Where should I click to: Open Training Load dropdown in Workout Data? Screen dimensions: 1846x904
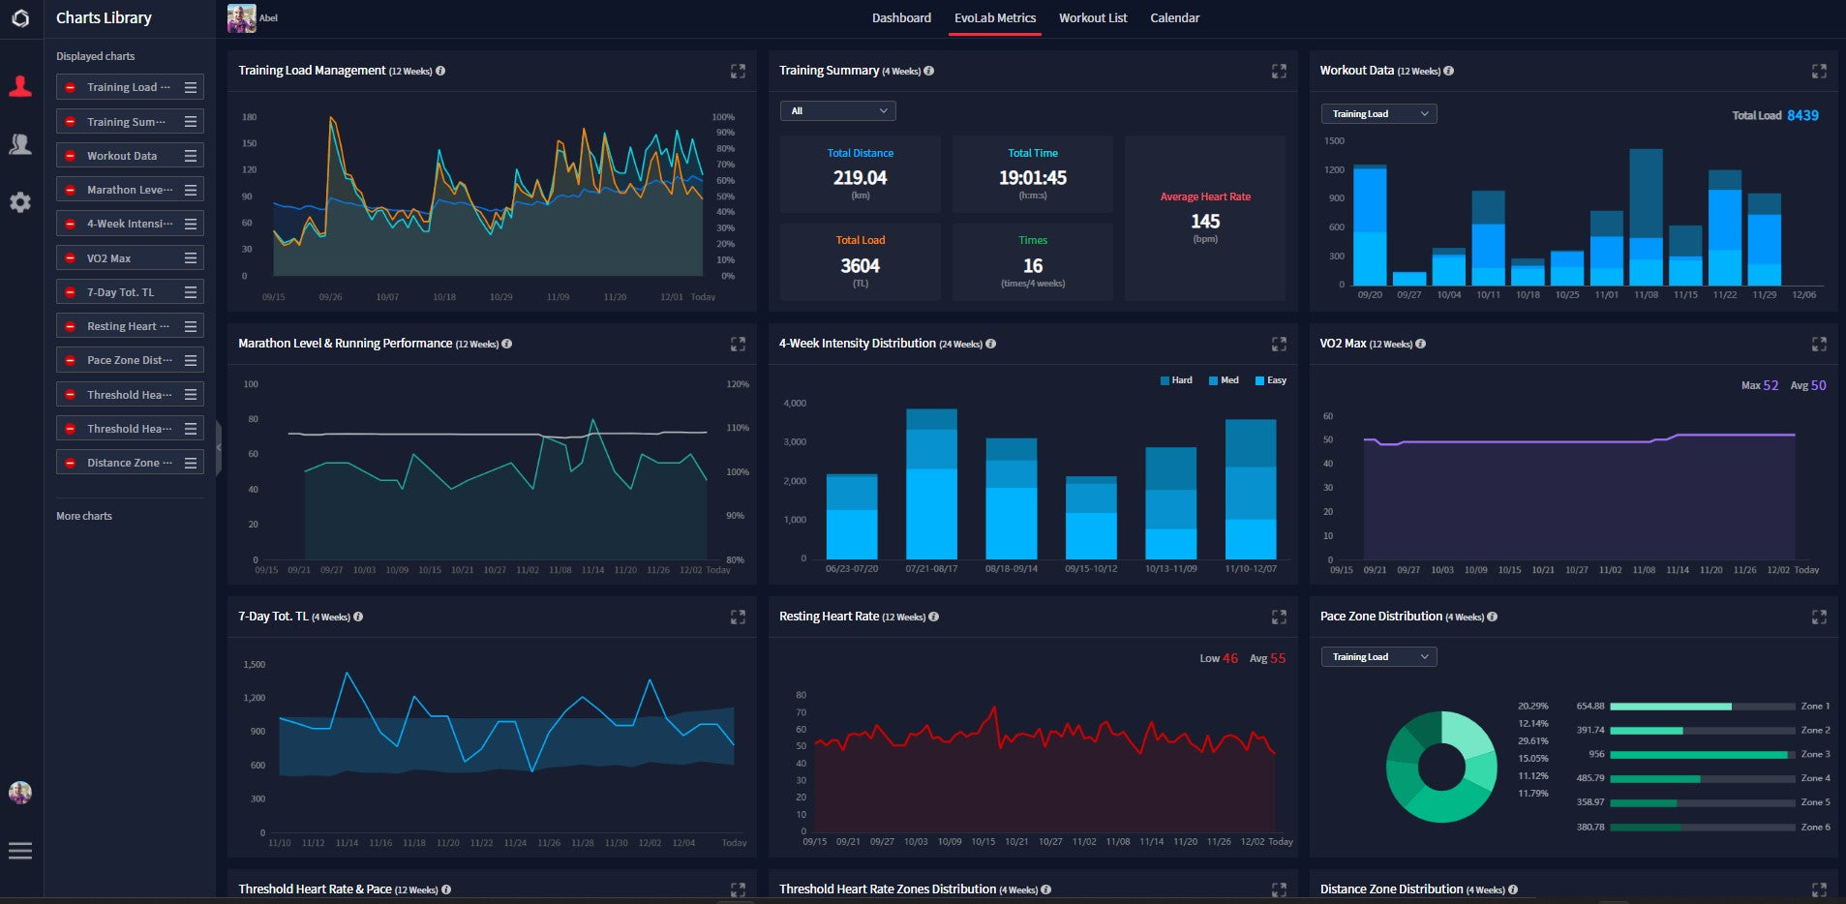(1378, 114)
